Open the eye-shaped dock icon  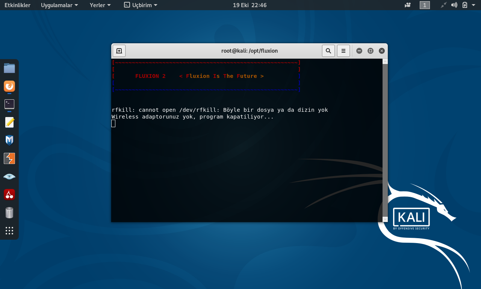click(x=9, y=176)
